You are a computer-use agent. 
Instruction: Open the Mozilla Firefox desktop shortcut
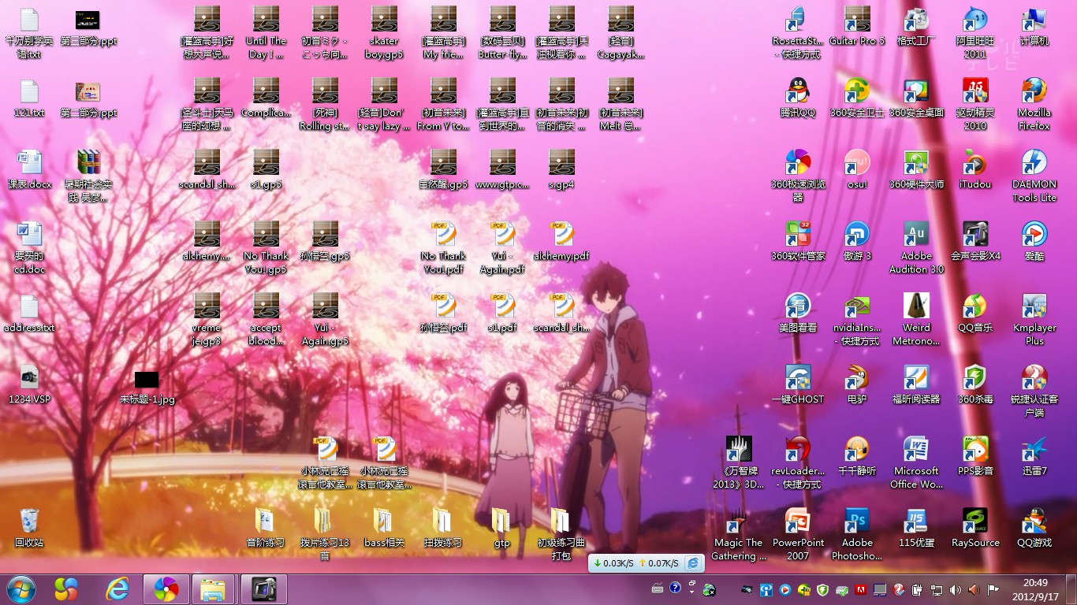[1034, 91]
